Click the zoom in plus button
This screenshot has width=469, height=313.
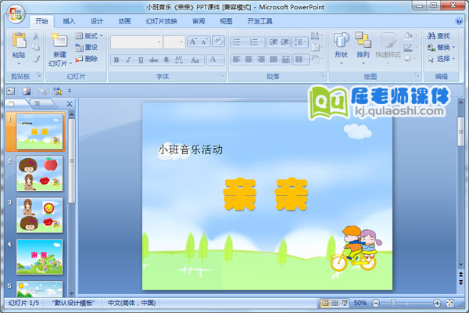[x=437, y=304]
